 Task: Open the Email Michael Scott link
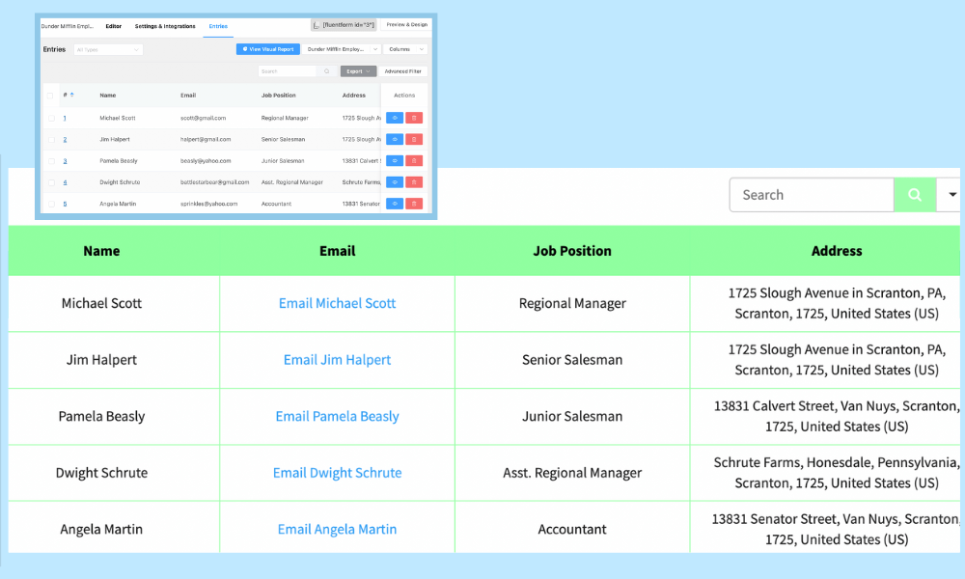337,303
